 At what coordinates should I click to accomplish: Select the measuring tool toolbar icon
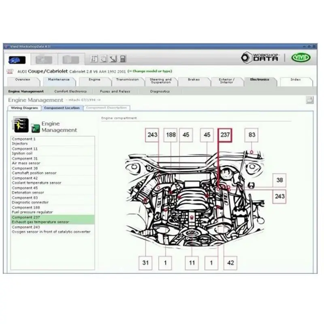(113, 59)
